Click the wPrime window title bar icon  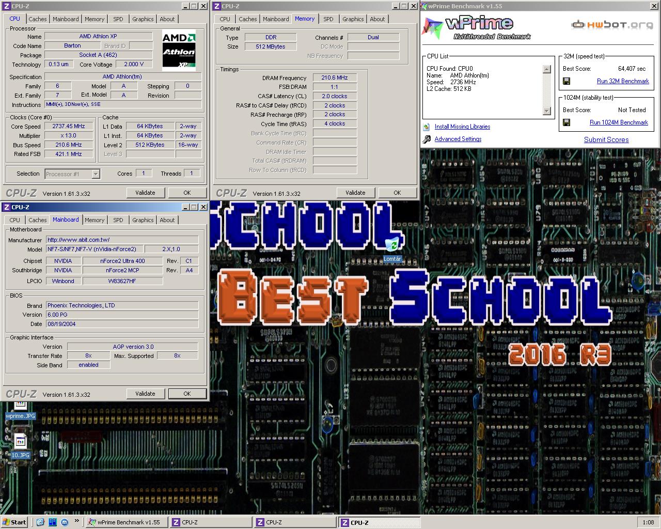point(424,6)
